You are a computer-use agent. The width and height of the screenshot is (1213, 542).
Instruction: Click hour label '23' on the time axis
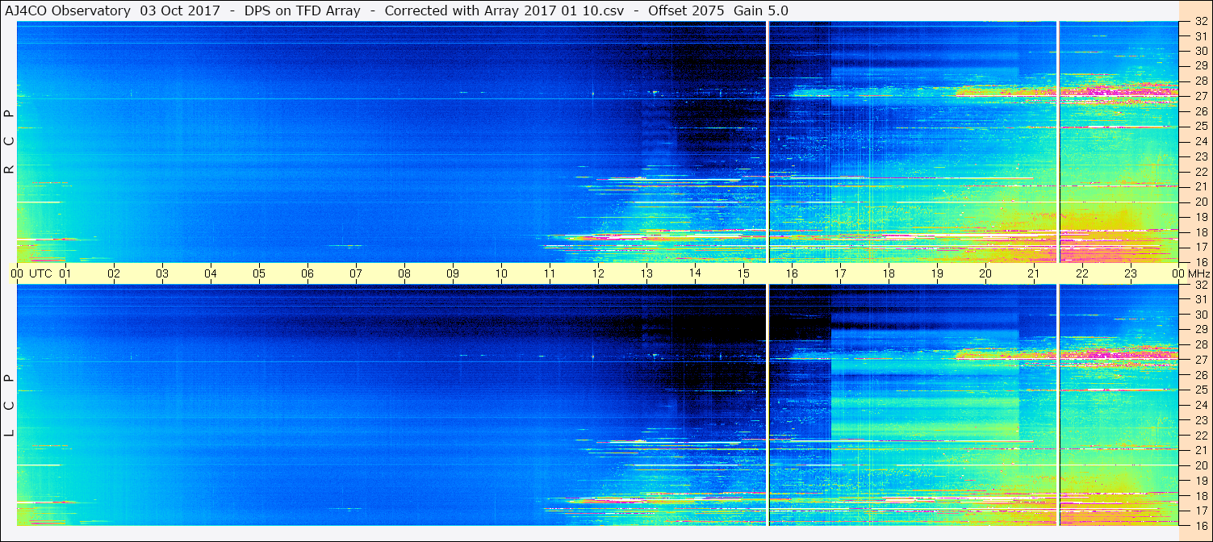1131,273
